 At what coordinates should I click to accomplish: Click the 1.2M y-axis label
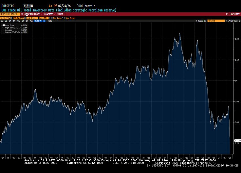coord(237,39)
